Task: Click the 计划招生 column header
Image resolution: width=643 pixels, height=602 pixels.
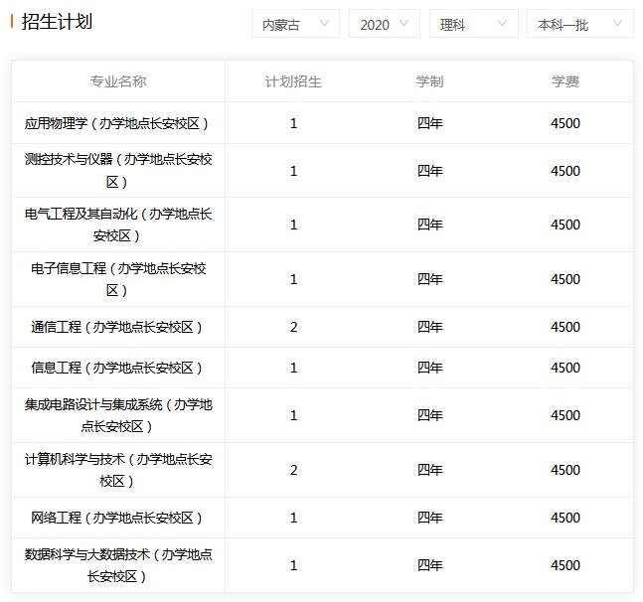Action: (293, 81)
